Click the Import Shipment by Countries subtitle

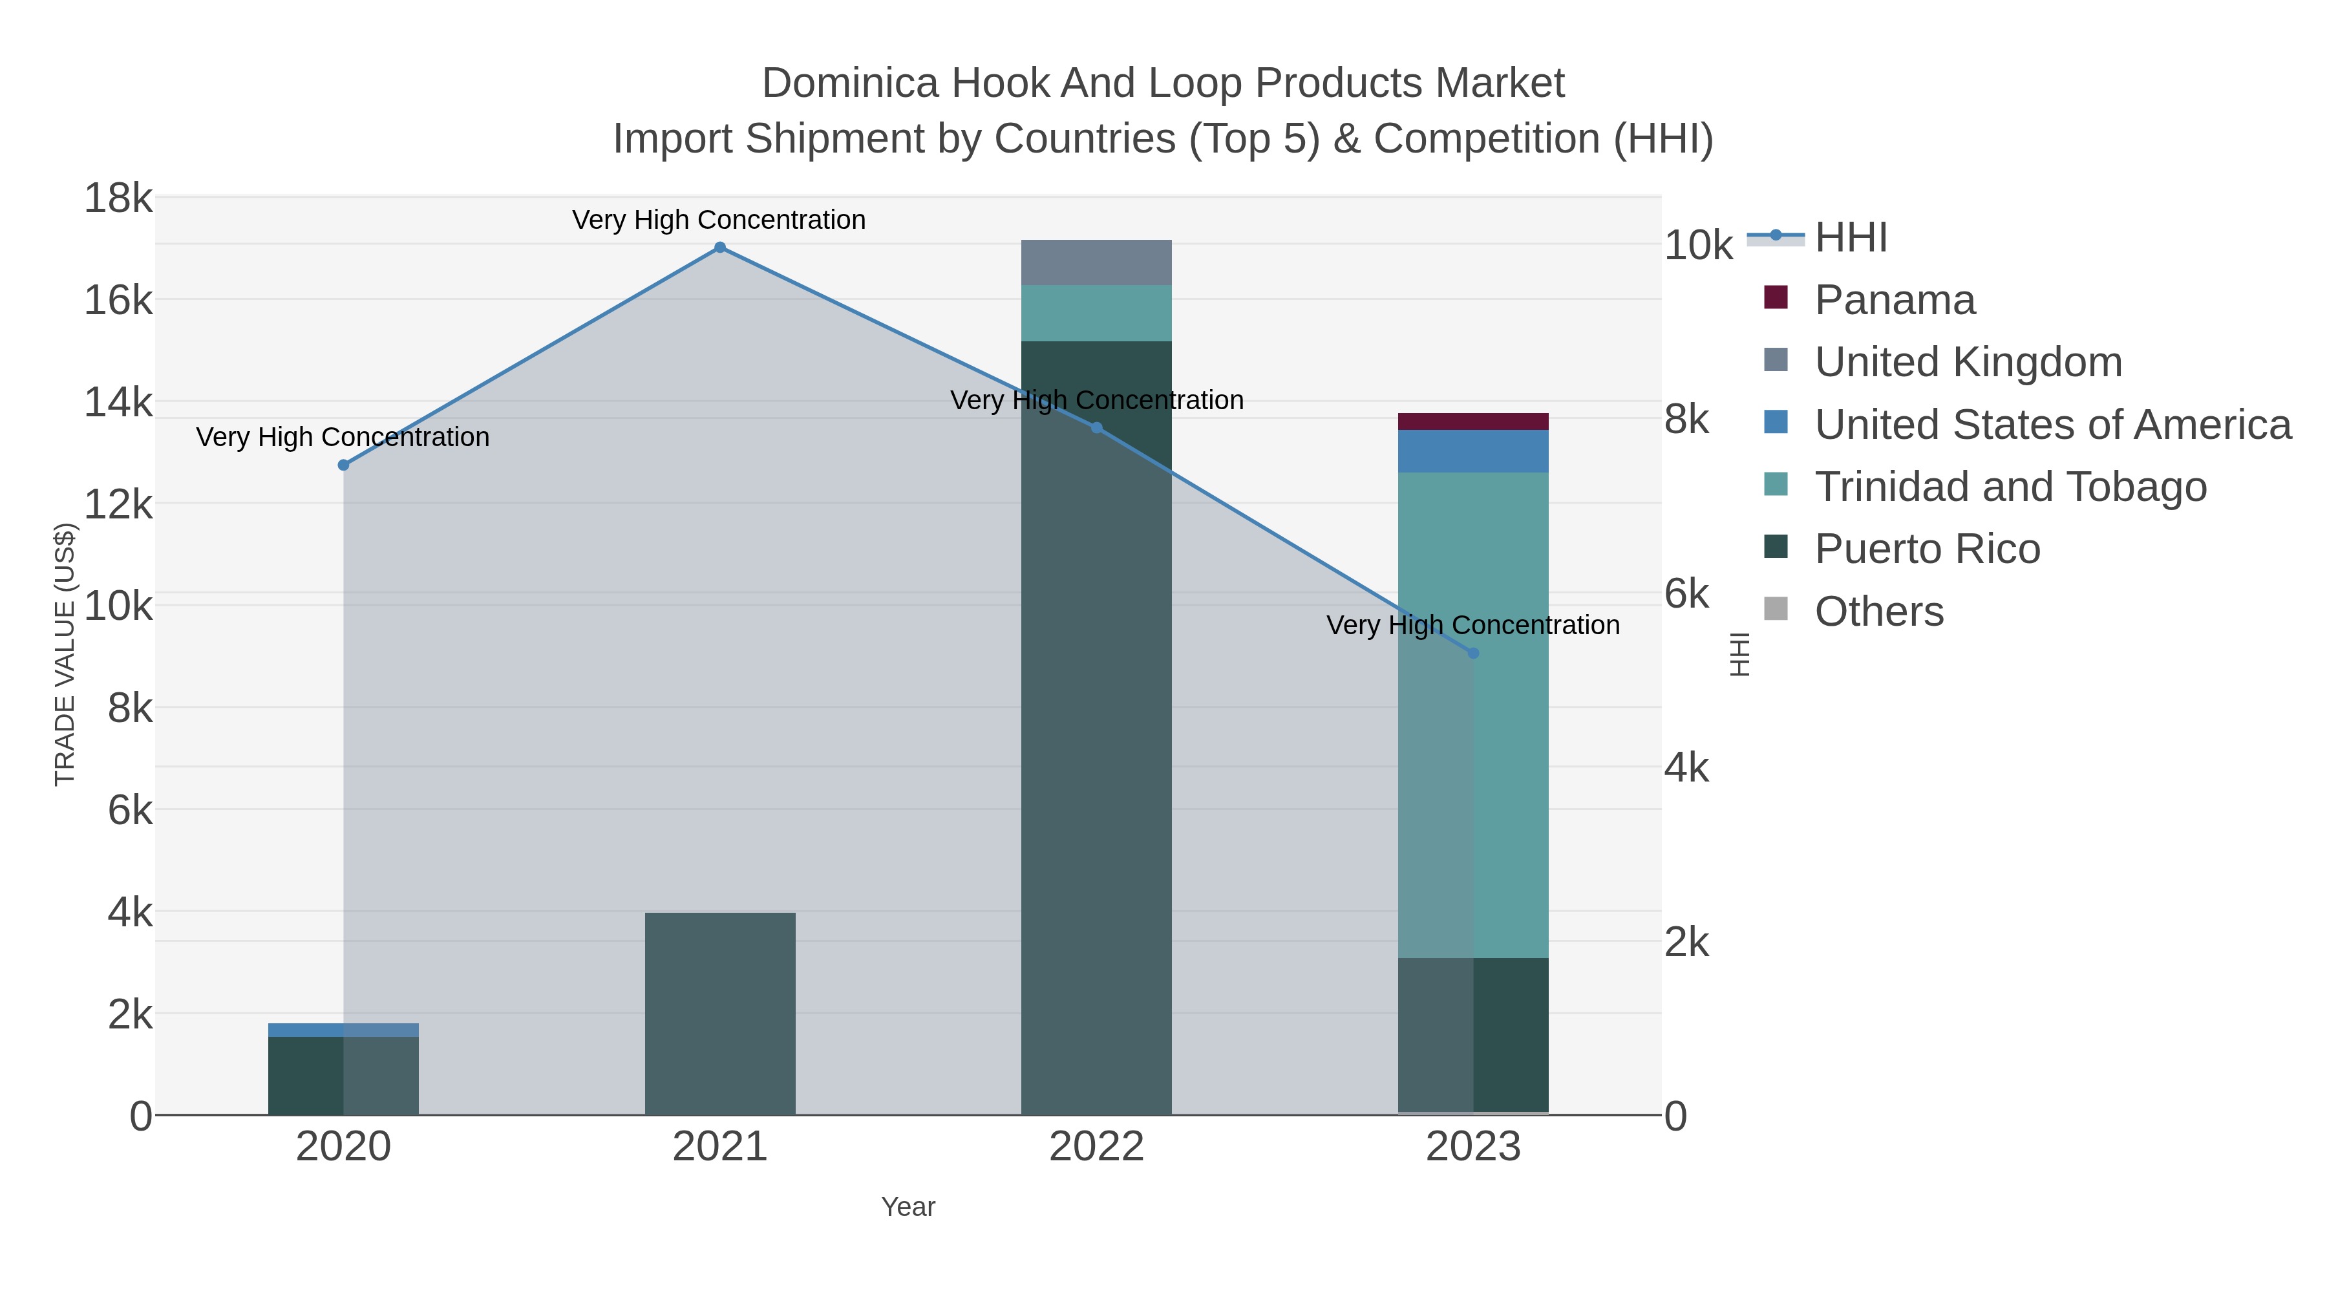[1163, 139]
